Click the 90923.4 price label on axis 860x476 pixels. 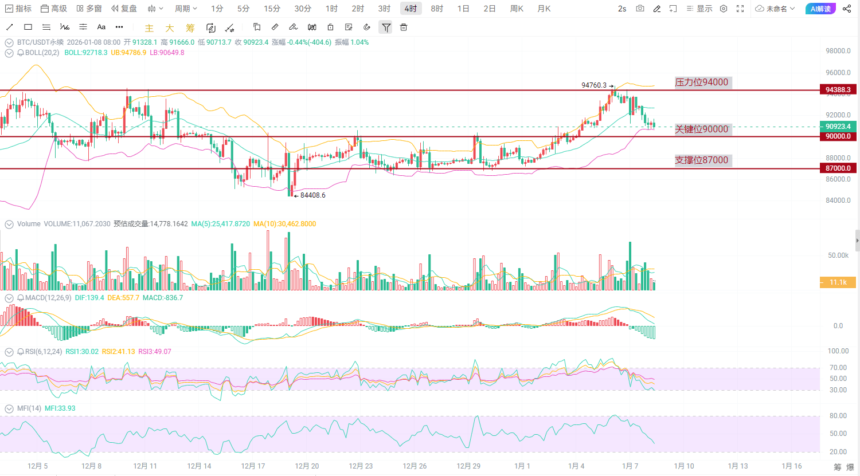837,126
